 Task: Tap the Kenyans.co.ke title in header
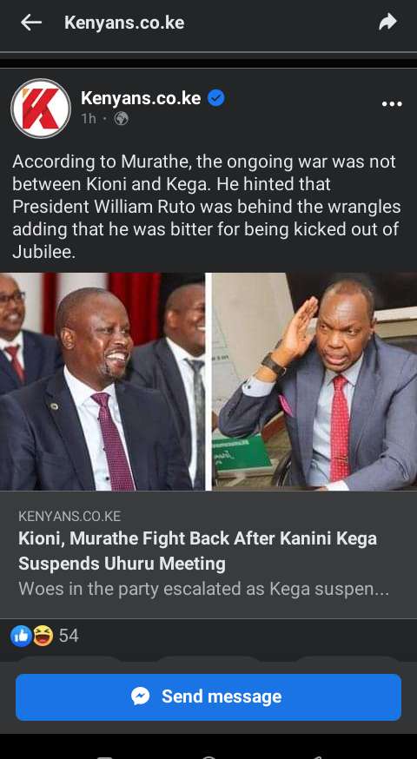124,23
